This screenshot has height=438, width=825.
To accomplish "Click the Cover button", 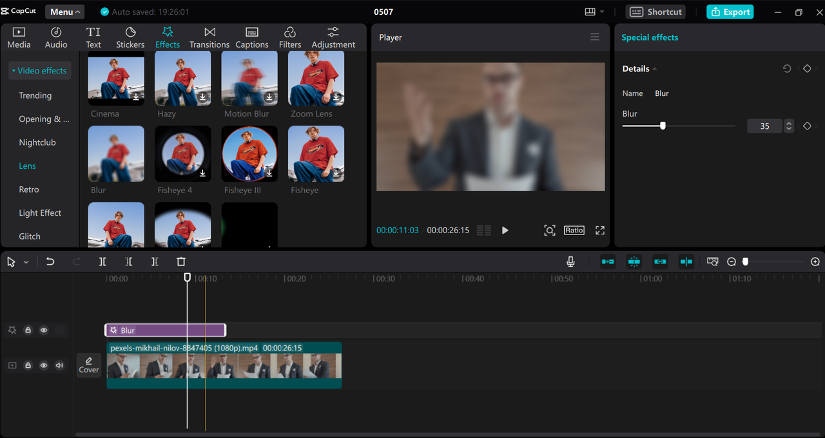I will click(x=89, y=365).
